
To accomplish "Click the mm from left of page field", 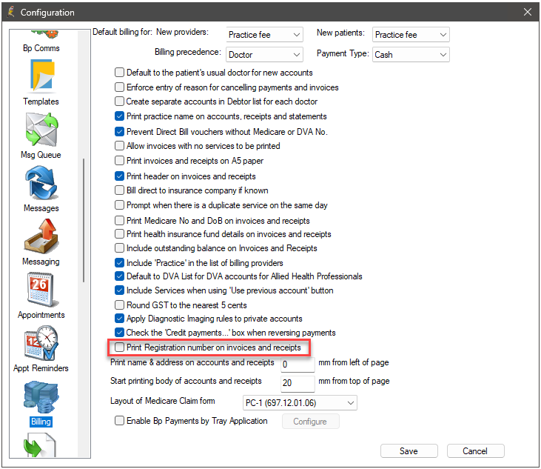I will [298, 365].
